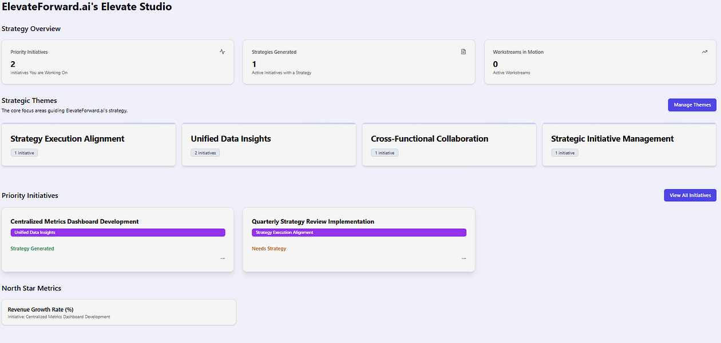The height and width of the screenshot is (343, 721).
Task: Click the Needs Strategy status text
Action: click(x=269, y=249)
